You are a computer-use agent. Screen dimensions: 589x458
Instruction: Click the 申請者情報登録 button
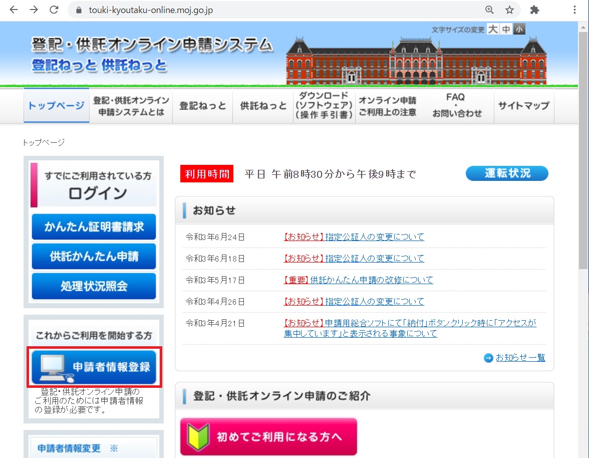tap(94, 367)
